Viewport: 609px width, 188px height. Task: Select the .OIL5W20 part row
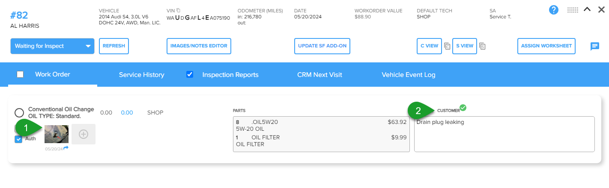coord(321,125)
